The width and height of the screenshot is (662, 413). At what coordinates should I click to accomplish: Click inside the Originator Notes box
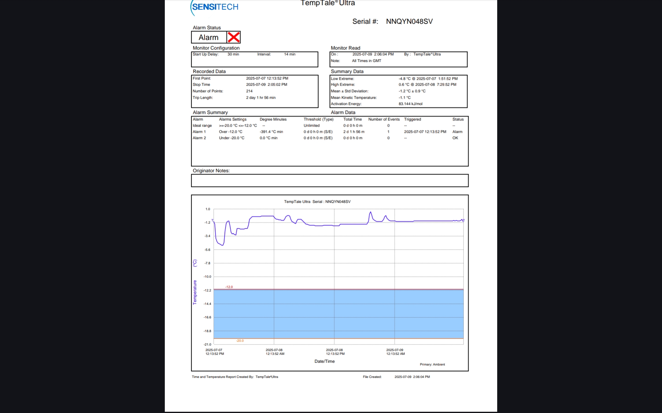pyautogui.click(x=330, y=180)
